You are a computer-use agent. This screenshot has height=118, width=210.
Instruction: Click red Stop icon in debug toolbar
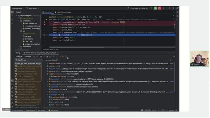click(37, 57)
